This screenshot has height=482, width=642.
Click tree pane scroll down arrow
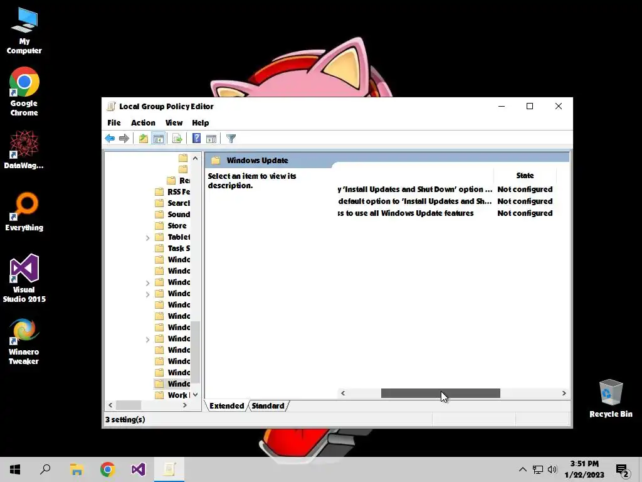(196, 395)
